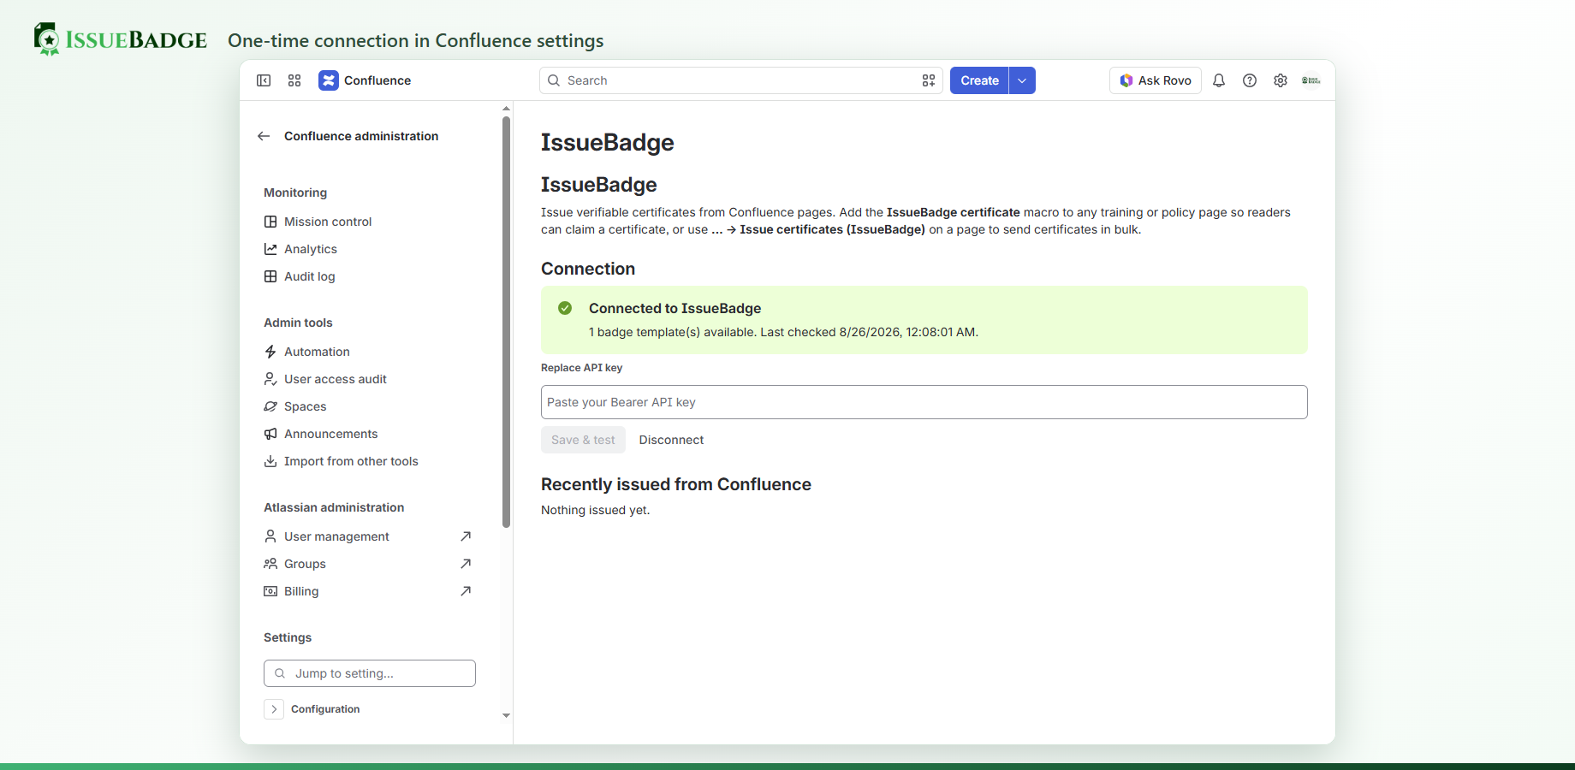
Task: Click the Mission control icon
Action: tap(270, 222)
